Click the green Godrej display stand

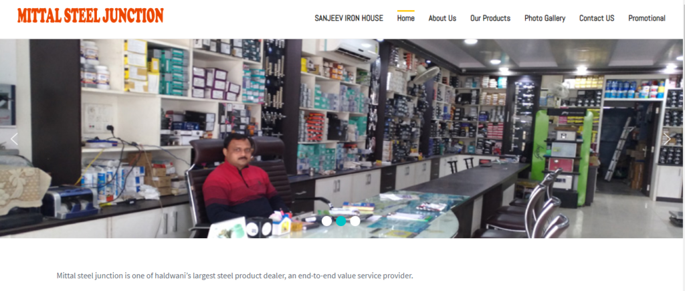(x=563, y=157)
